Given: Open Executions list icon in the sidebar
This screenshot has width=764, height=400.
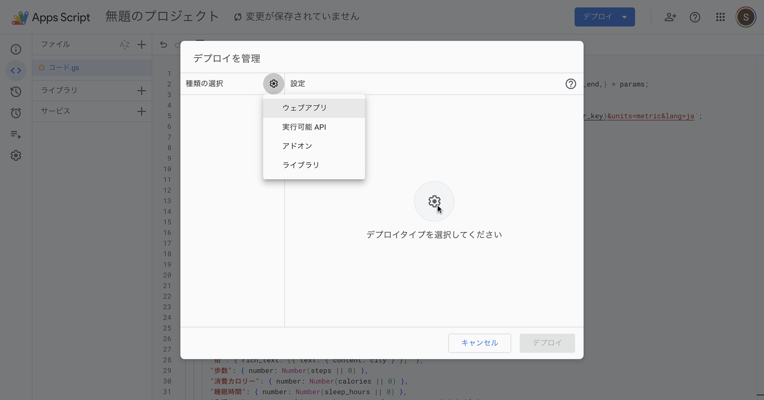Looking at the screenshot, I should (x=16, y=134).
